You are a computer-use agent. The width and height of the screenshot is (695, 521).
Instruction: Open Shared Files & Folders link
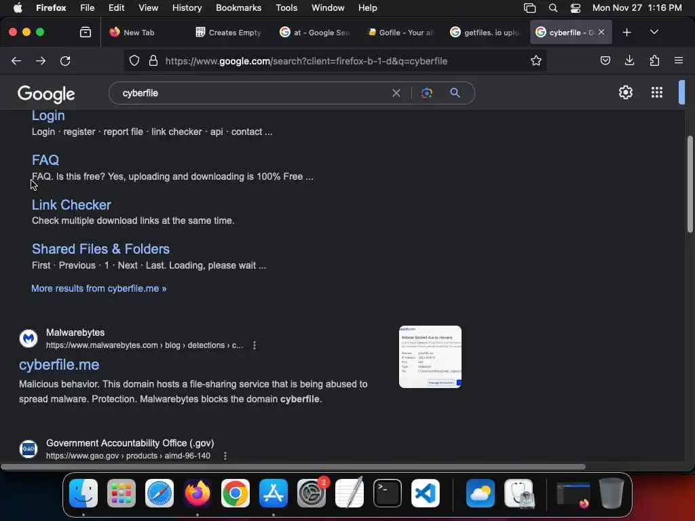[100, 249]
